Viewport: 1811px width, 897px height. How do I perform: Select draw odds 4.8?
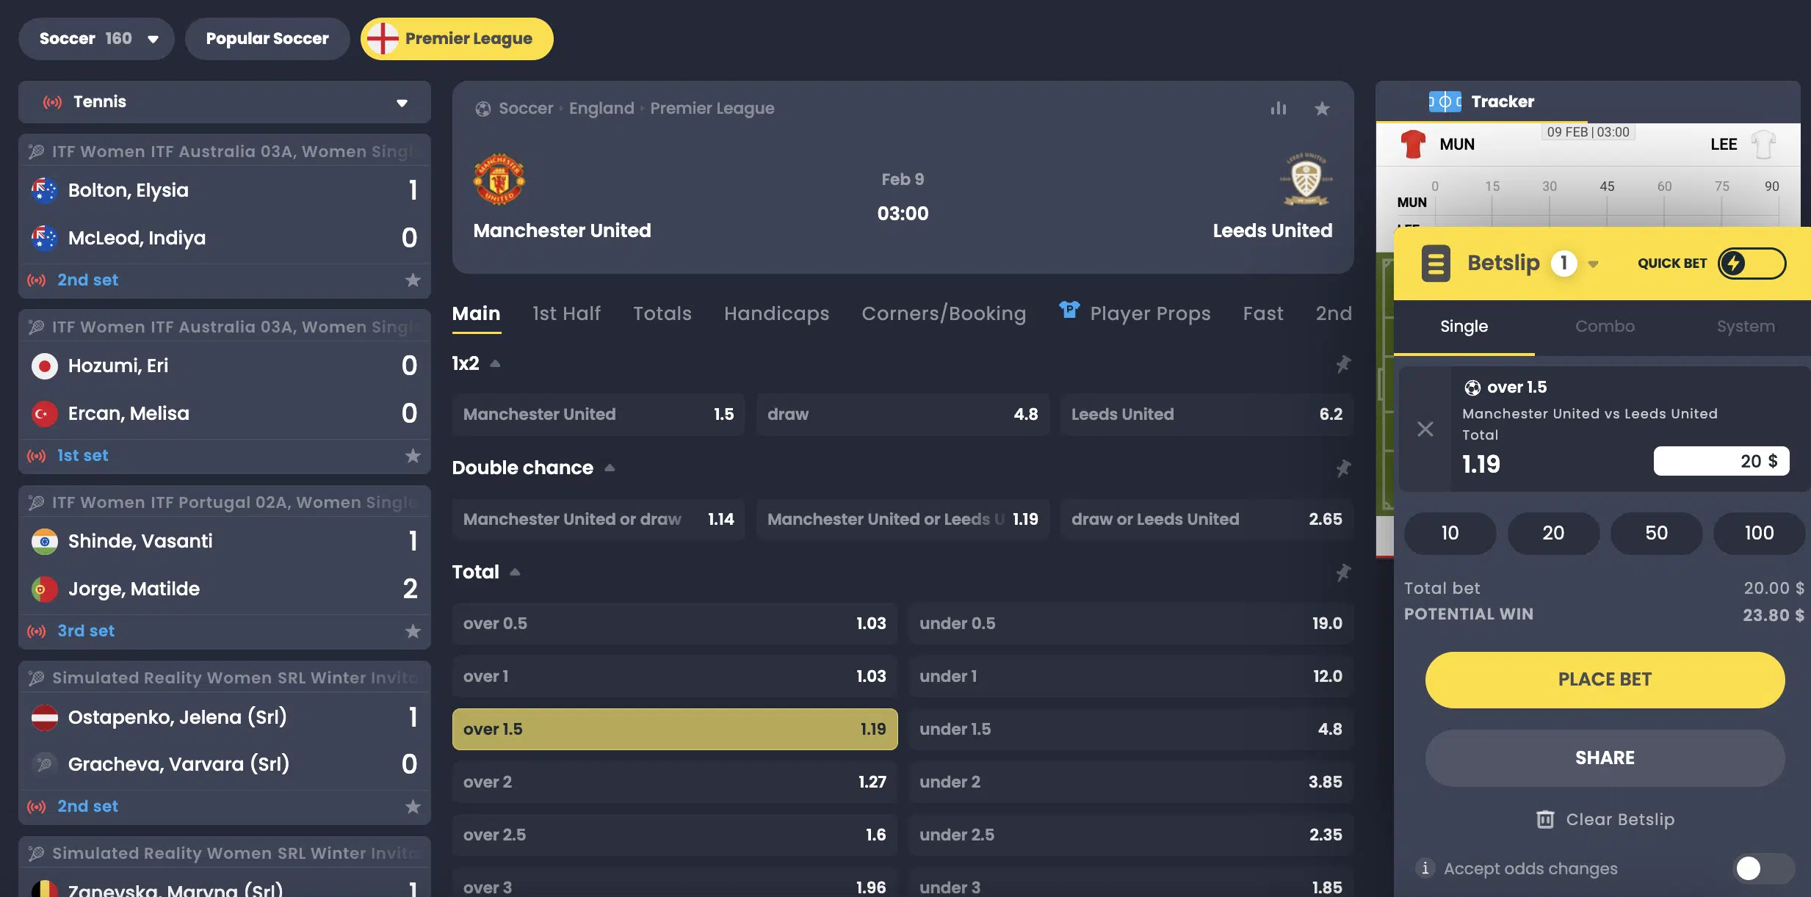click(903, 414)
